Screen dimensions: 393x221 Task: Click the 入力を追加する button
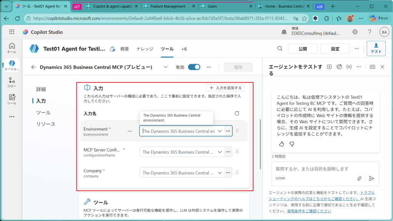[x=225, y=88]
